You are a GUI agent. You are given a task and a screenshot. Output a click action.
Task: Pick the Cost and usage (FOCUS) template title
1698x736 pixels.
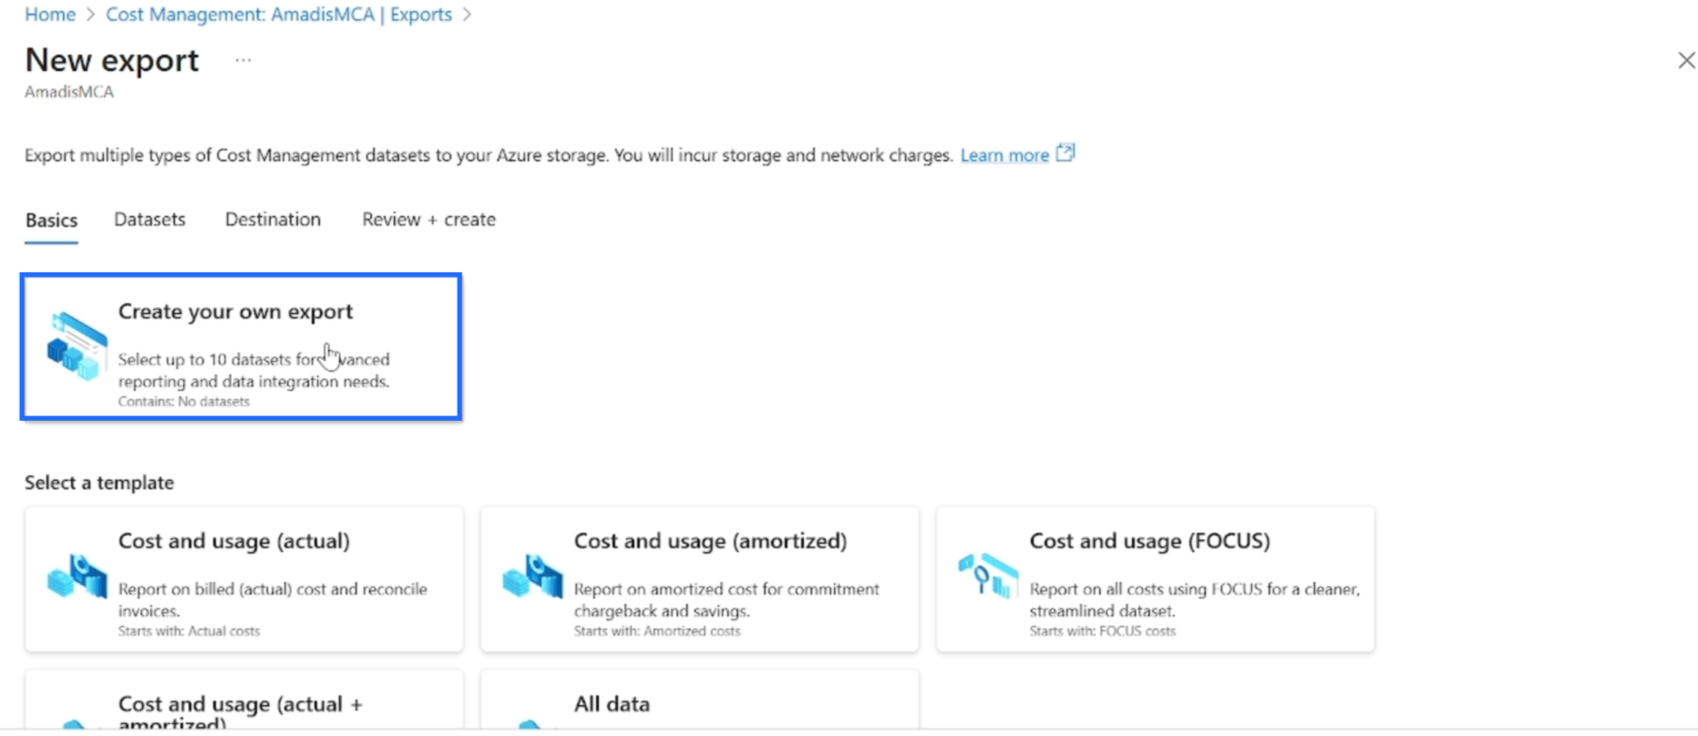(1149, 541)
